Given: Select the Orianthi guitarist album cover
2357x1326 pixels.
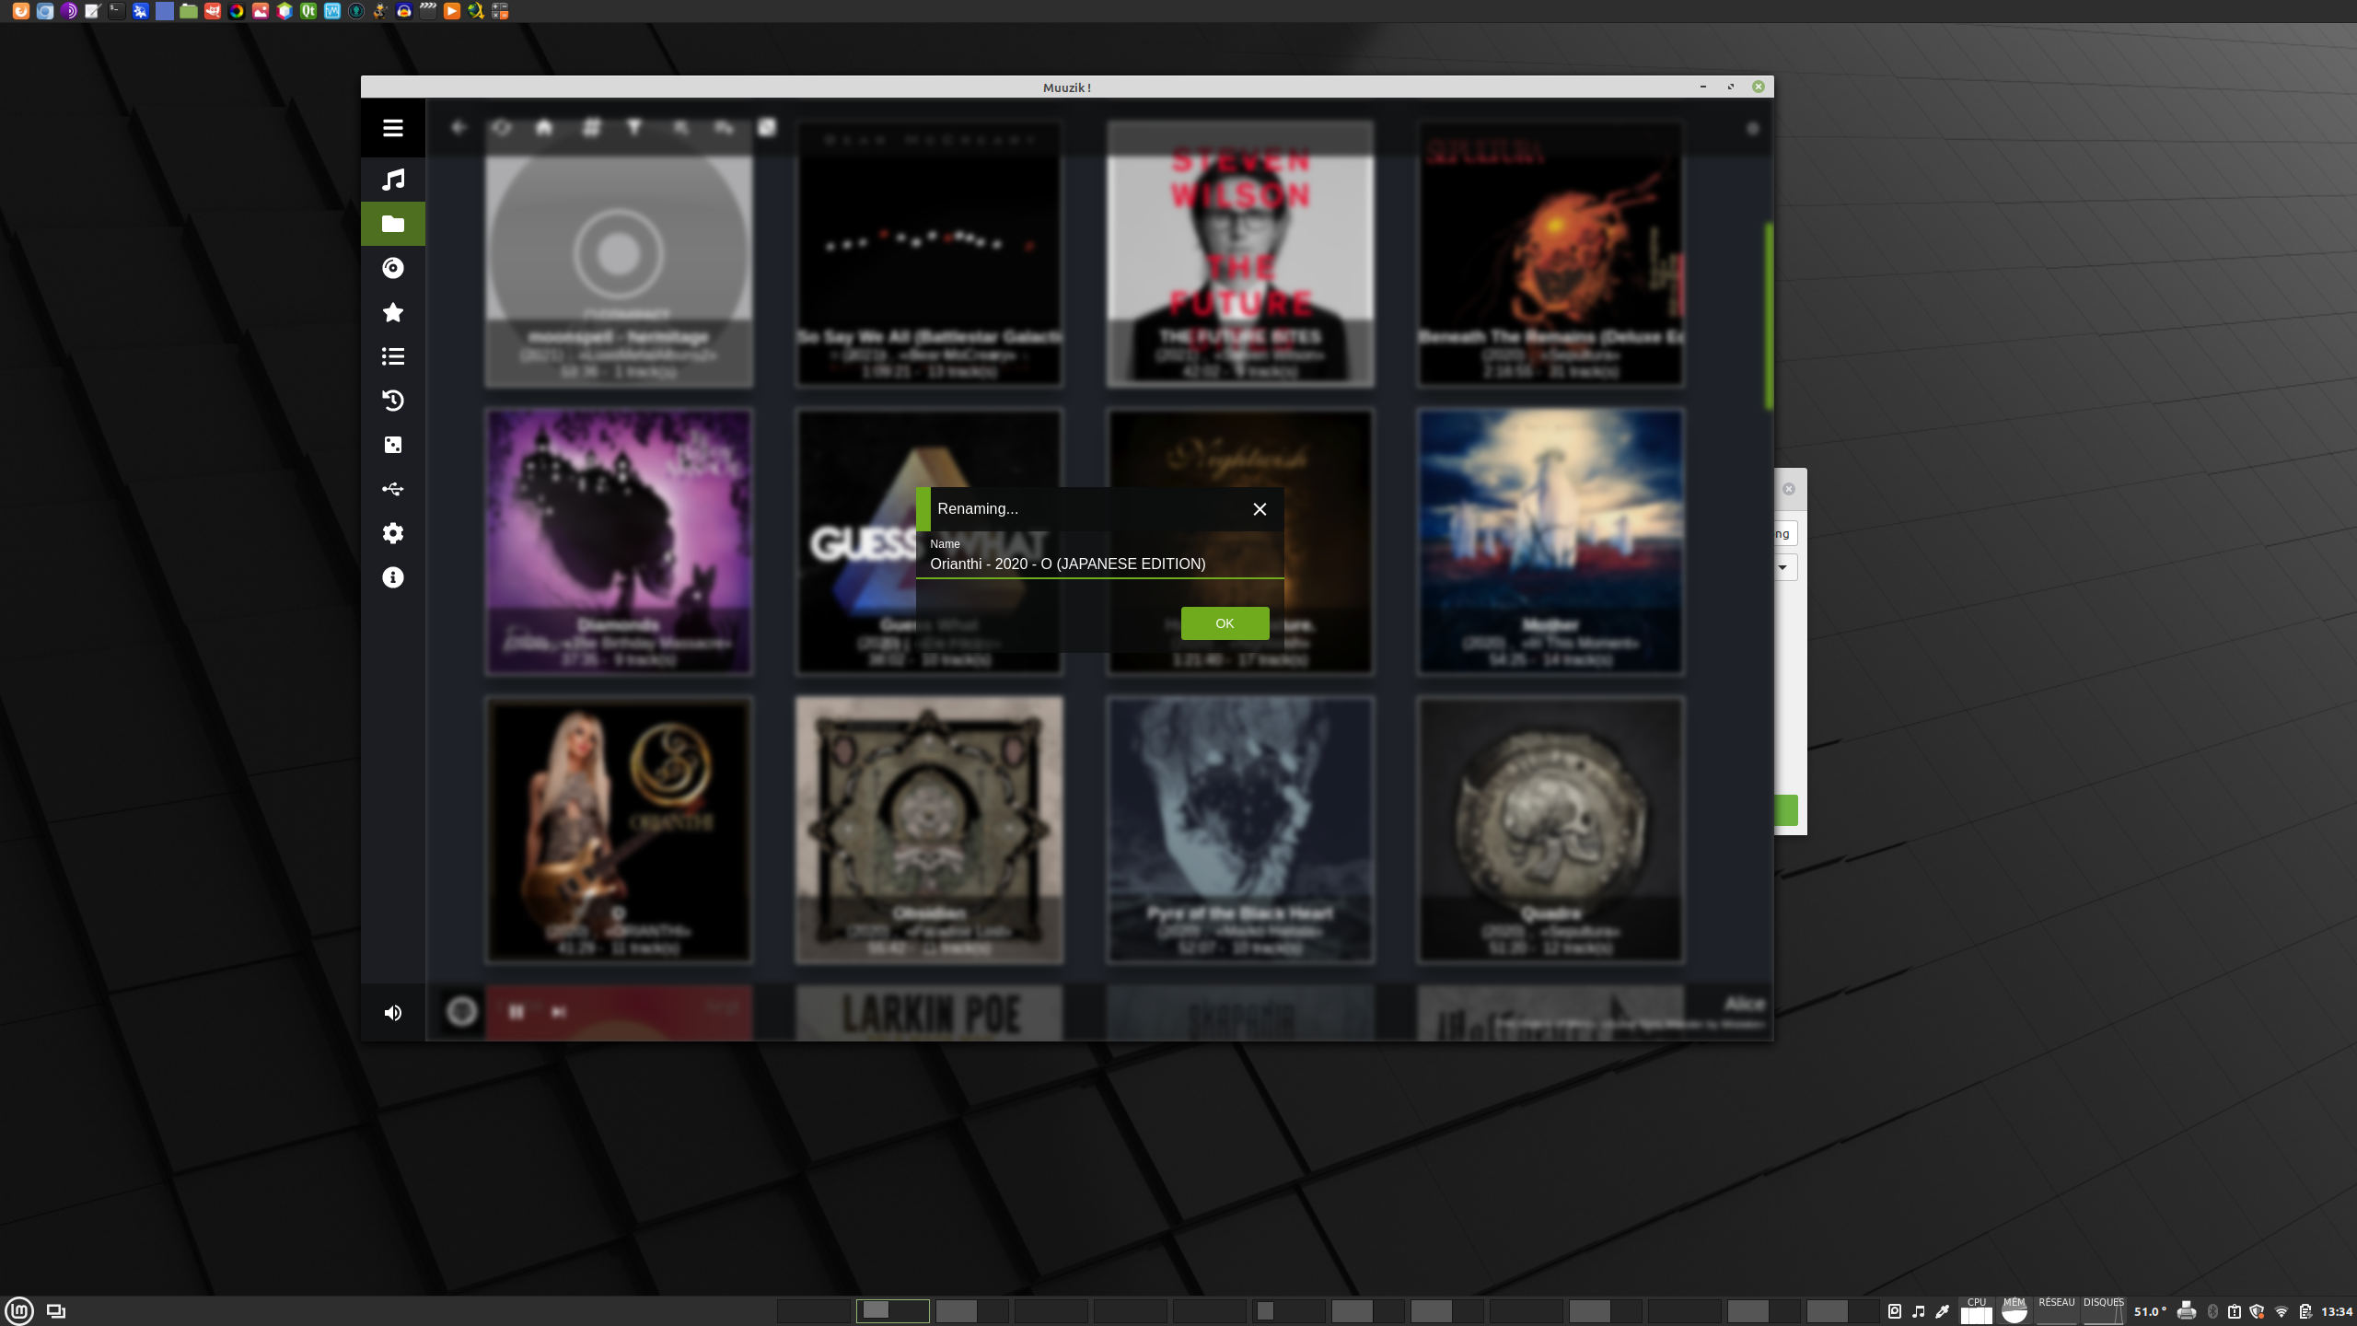Looking at the screenshot, I should click(619, 830).
